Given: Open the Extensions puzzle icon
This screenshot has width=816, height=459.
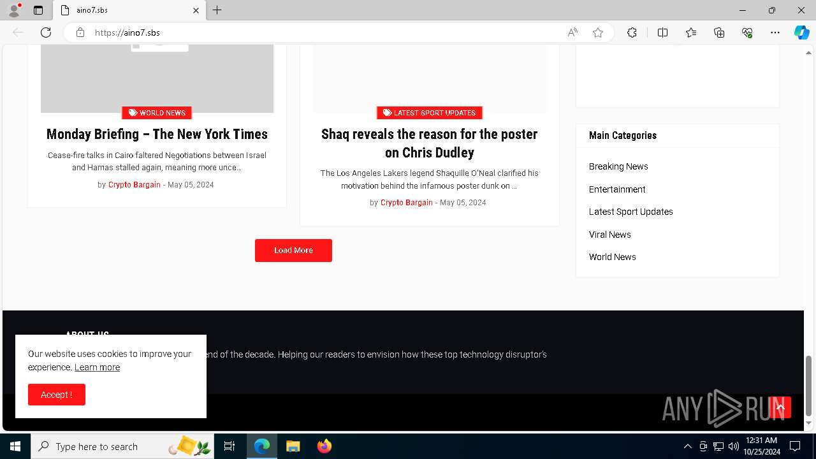Looking at the screenshot, I should 632,33.
